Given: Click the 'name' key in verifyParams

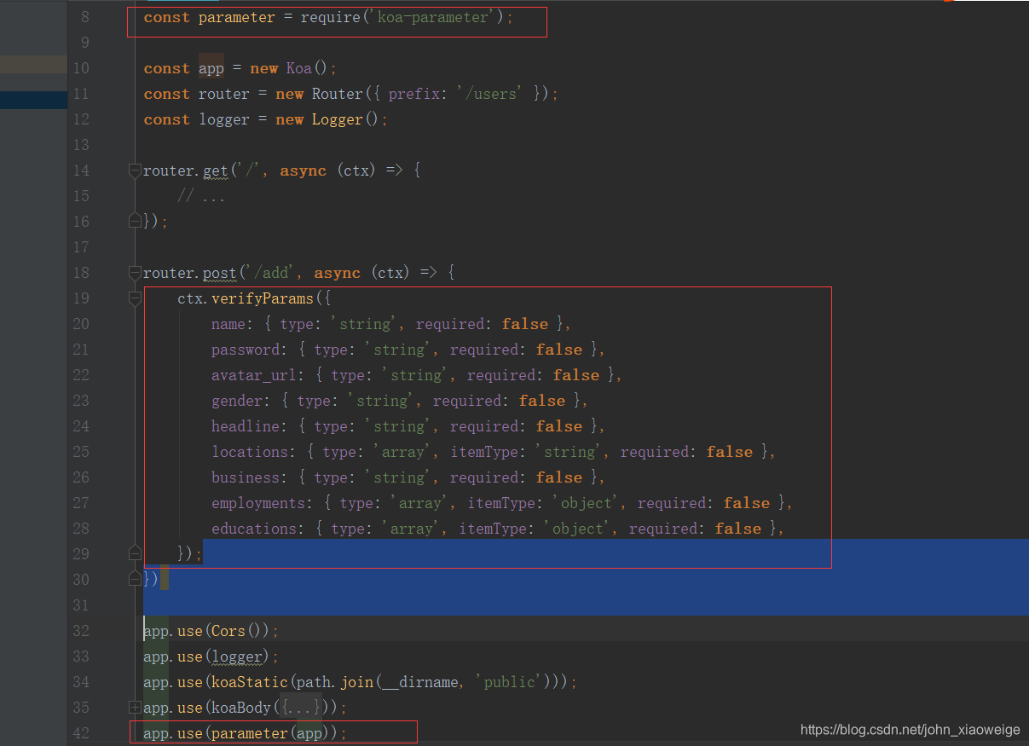Looking at the screenshot, I should (x=228, y=324).
